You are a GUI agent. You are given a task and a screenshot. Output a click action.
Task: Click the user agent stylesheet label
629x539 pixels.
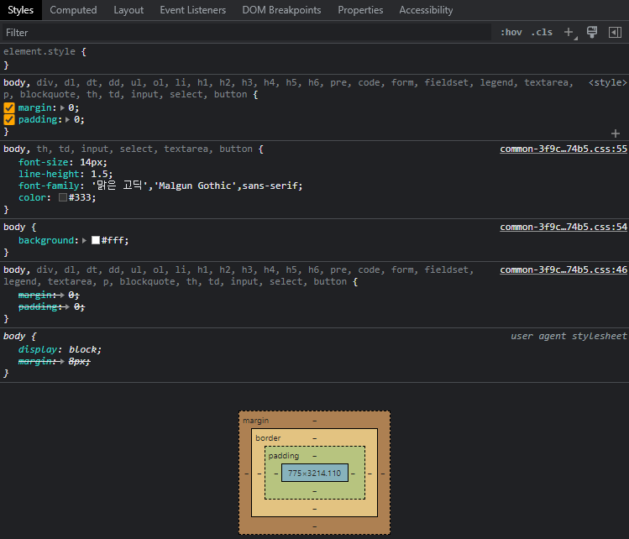pos(569,336)
